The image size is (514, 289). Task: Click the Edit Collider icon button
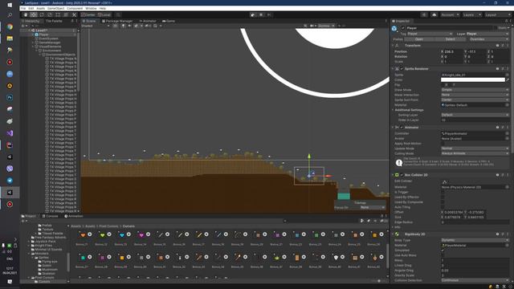pyautogui.click(x=444, y=181)
